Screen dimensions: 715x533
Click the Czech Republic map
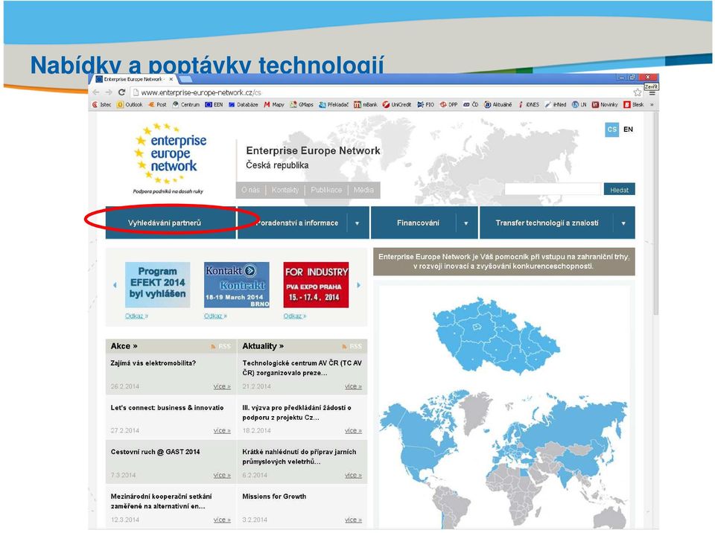tap(496, 335)
